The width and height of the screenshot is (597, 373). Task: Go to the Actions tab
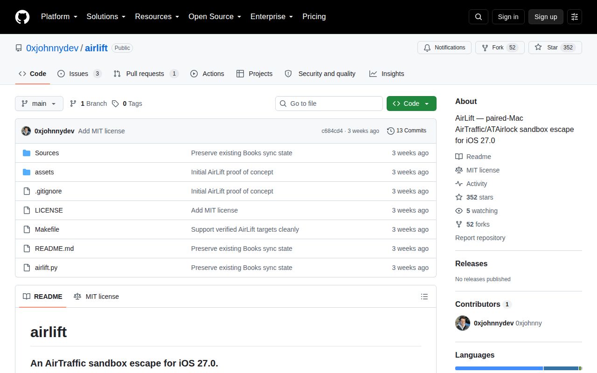[207, 74]
